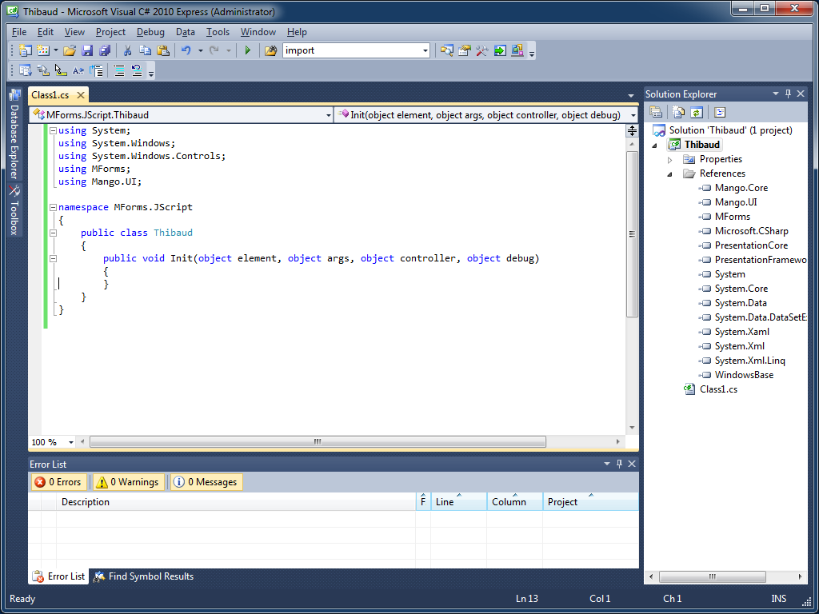Click the editor horizontal scrollbar thumb
Screen dimensions: 819x614
click(318, 442)
